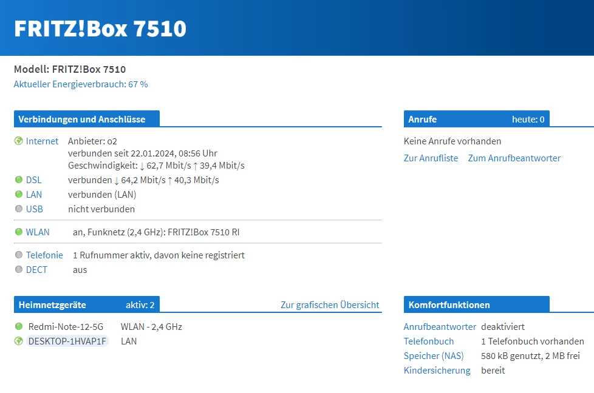Open the USB devices link
The image size is (594, 393).
[35, 209]
